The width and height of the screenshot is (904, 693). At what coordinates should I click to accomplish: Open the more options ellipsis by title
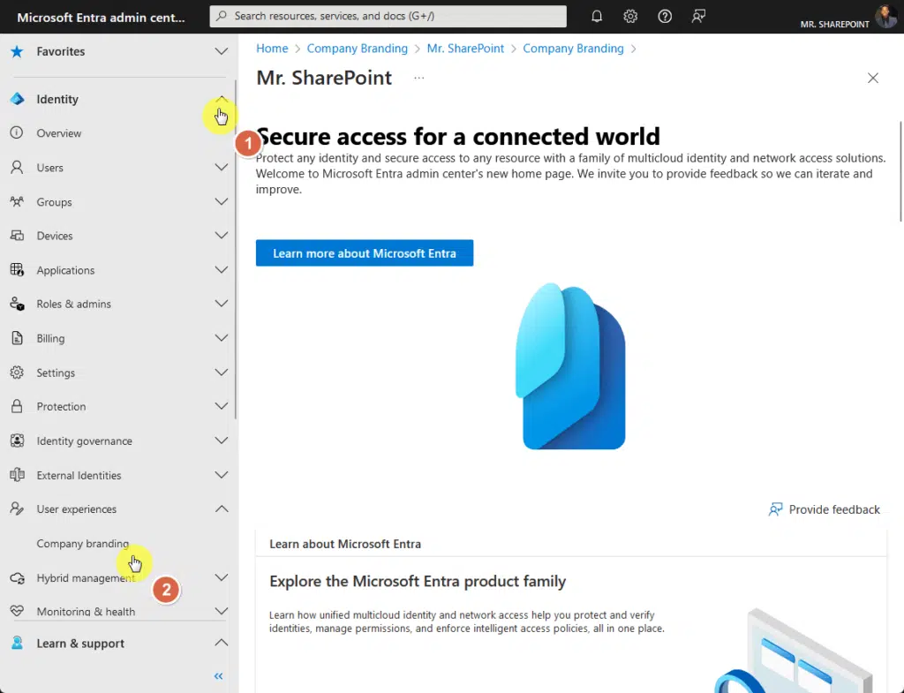pos(419,78)
